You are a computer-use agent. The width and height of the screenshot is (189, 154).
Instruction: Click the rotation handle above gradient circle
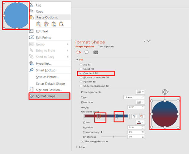click(x=165, y=92)
